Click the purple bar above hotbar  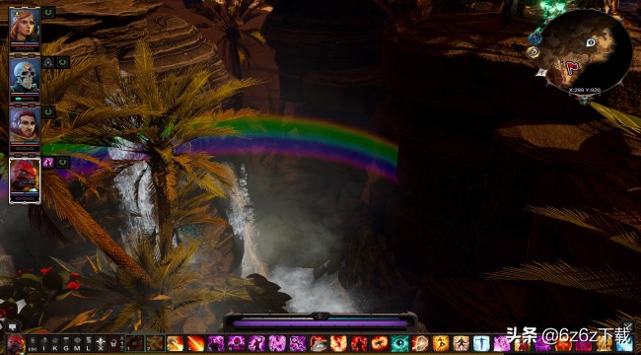pos(320,323)
